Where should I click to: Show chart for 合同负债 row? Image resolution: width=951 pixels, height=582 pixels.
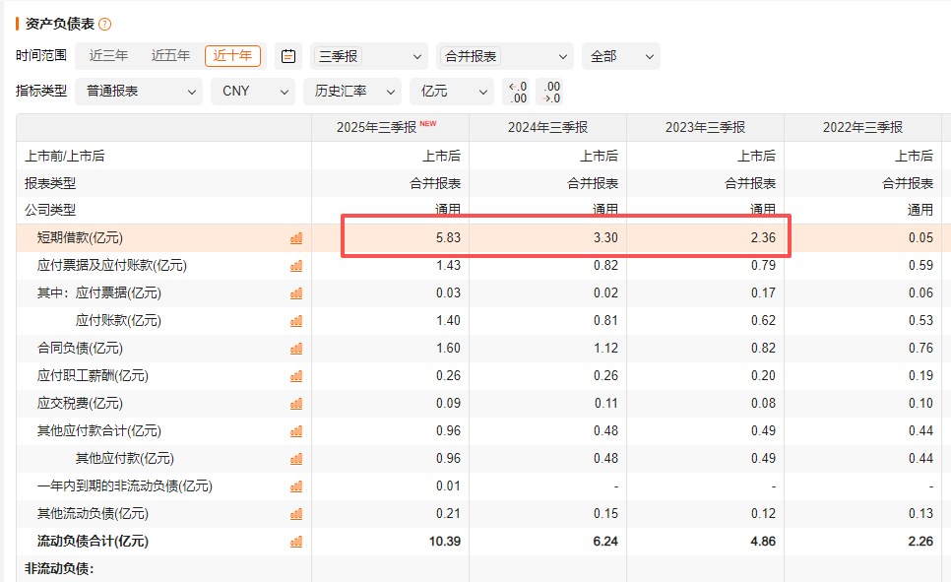[296, 349]
